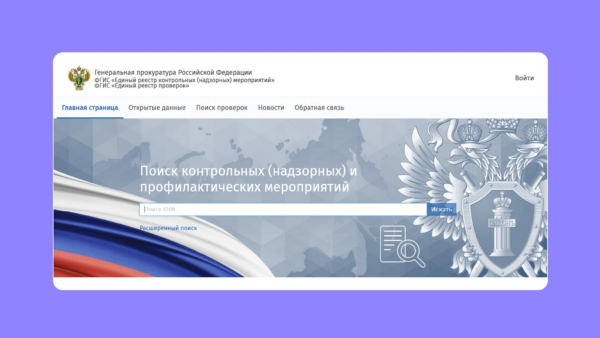This screenshot has height=338, width=600.
Task: Open the Главная страница tab
Action: click(90, 108)
